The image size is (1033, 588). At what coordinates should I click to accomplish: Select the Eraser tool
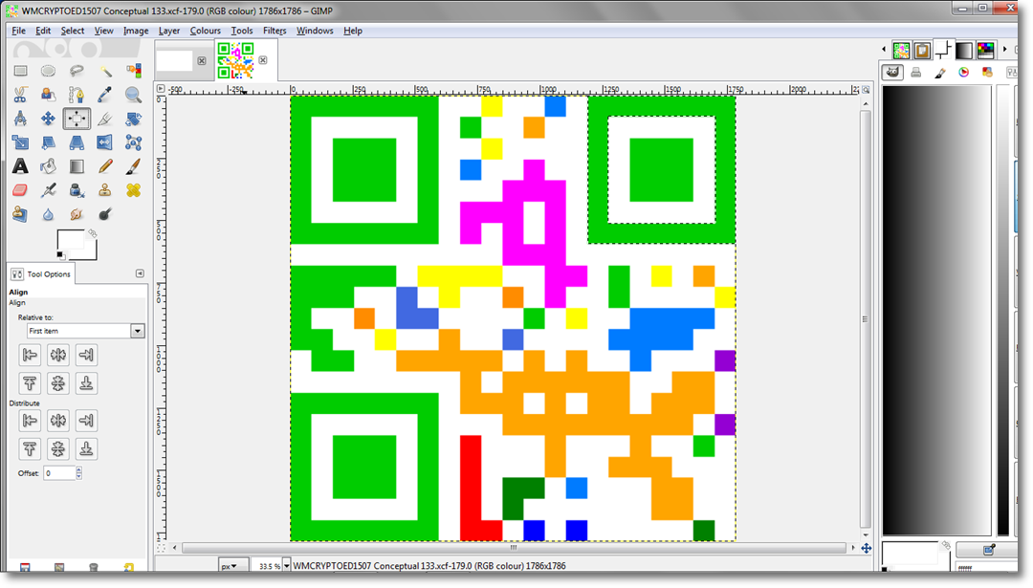point(20,190)
